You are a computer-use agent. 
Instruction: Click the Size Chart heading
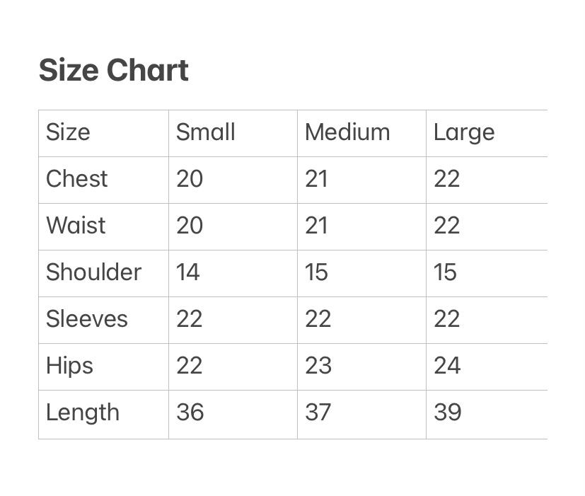point(113,70)
